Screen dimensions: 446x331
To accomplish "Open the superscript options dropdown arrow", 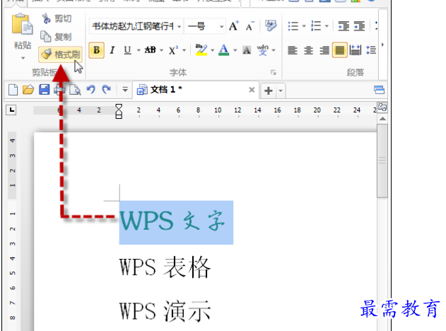I will tap(184, 50).
